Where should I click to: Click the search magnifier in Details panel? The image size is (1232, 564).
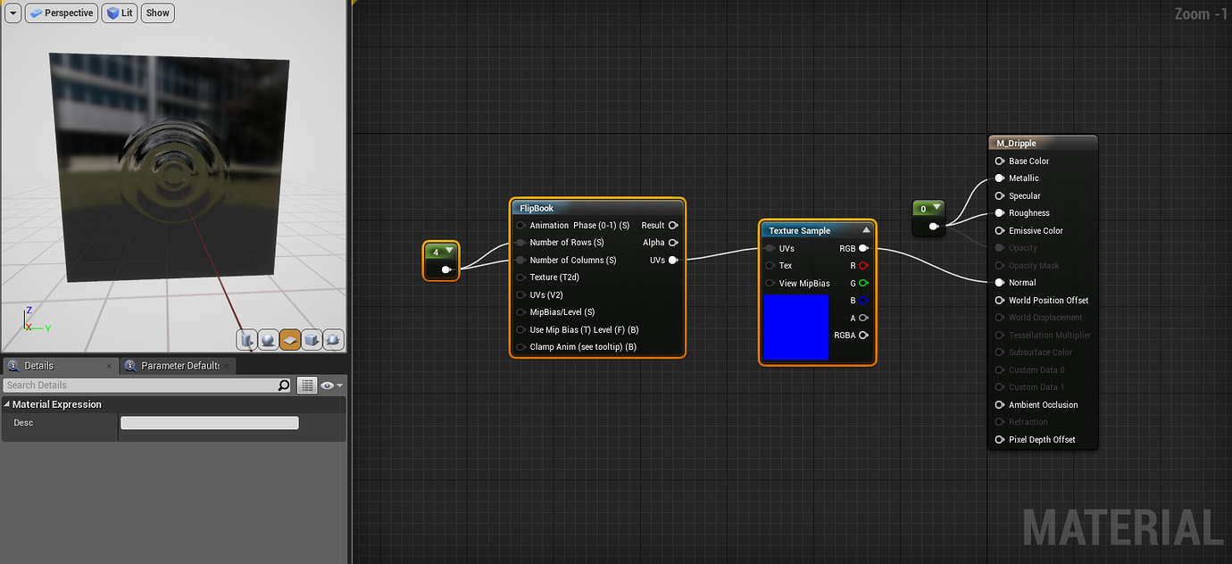tap(283, 385)
